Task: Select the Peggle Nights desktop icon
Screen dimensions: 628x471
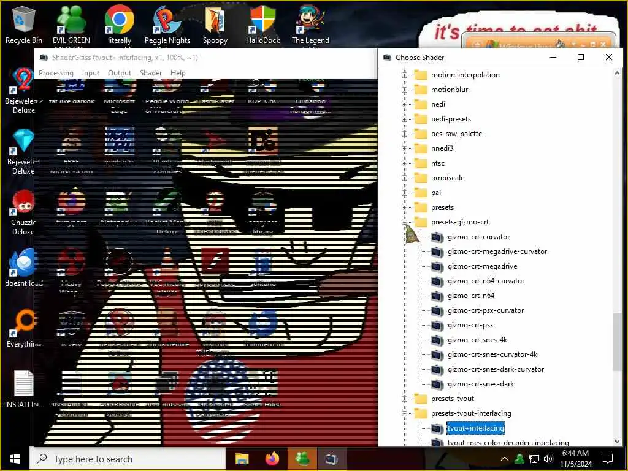Action: 167,25
